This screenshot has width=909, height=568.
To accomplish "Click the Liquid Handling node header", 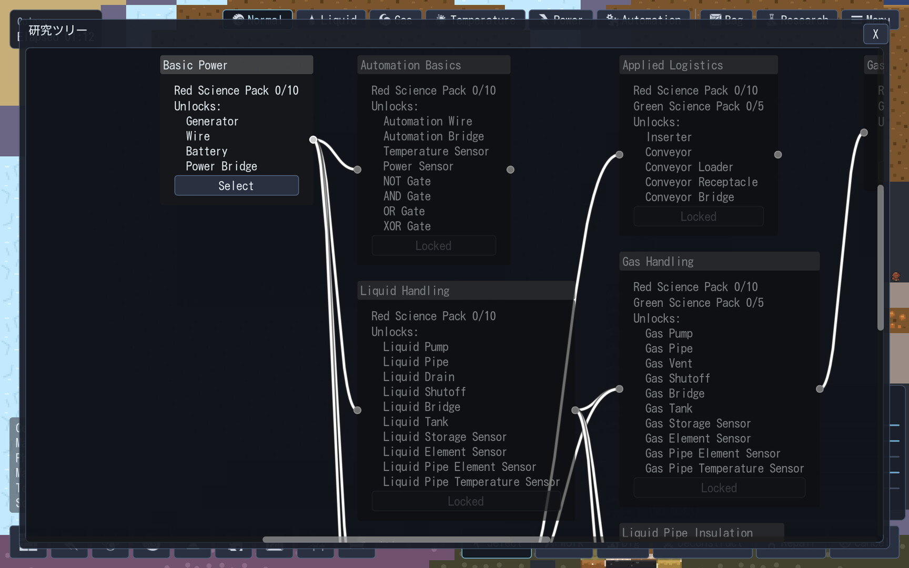I will click(466, 290).
